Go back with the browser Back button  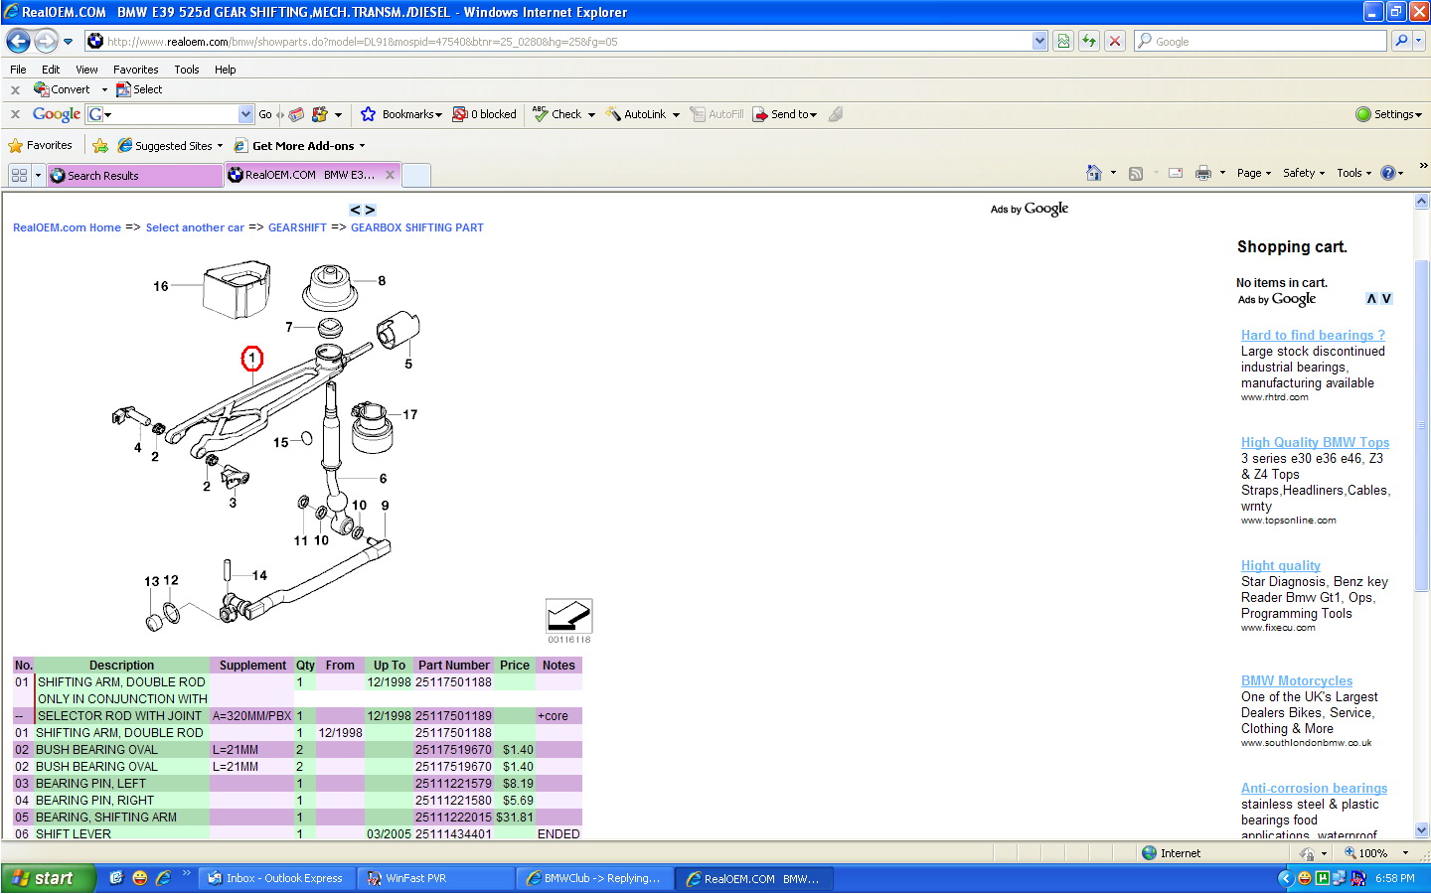point(18,41)
